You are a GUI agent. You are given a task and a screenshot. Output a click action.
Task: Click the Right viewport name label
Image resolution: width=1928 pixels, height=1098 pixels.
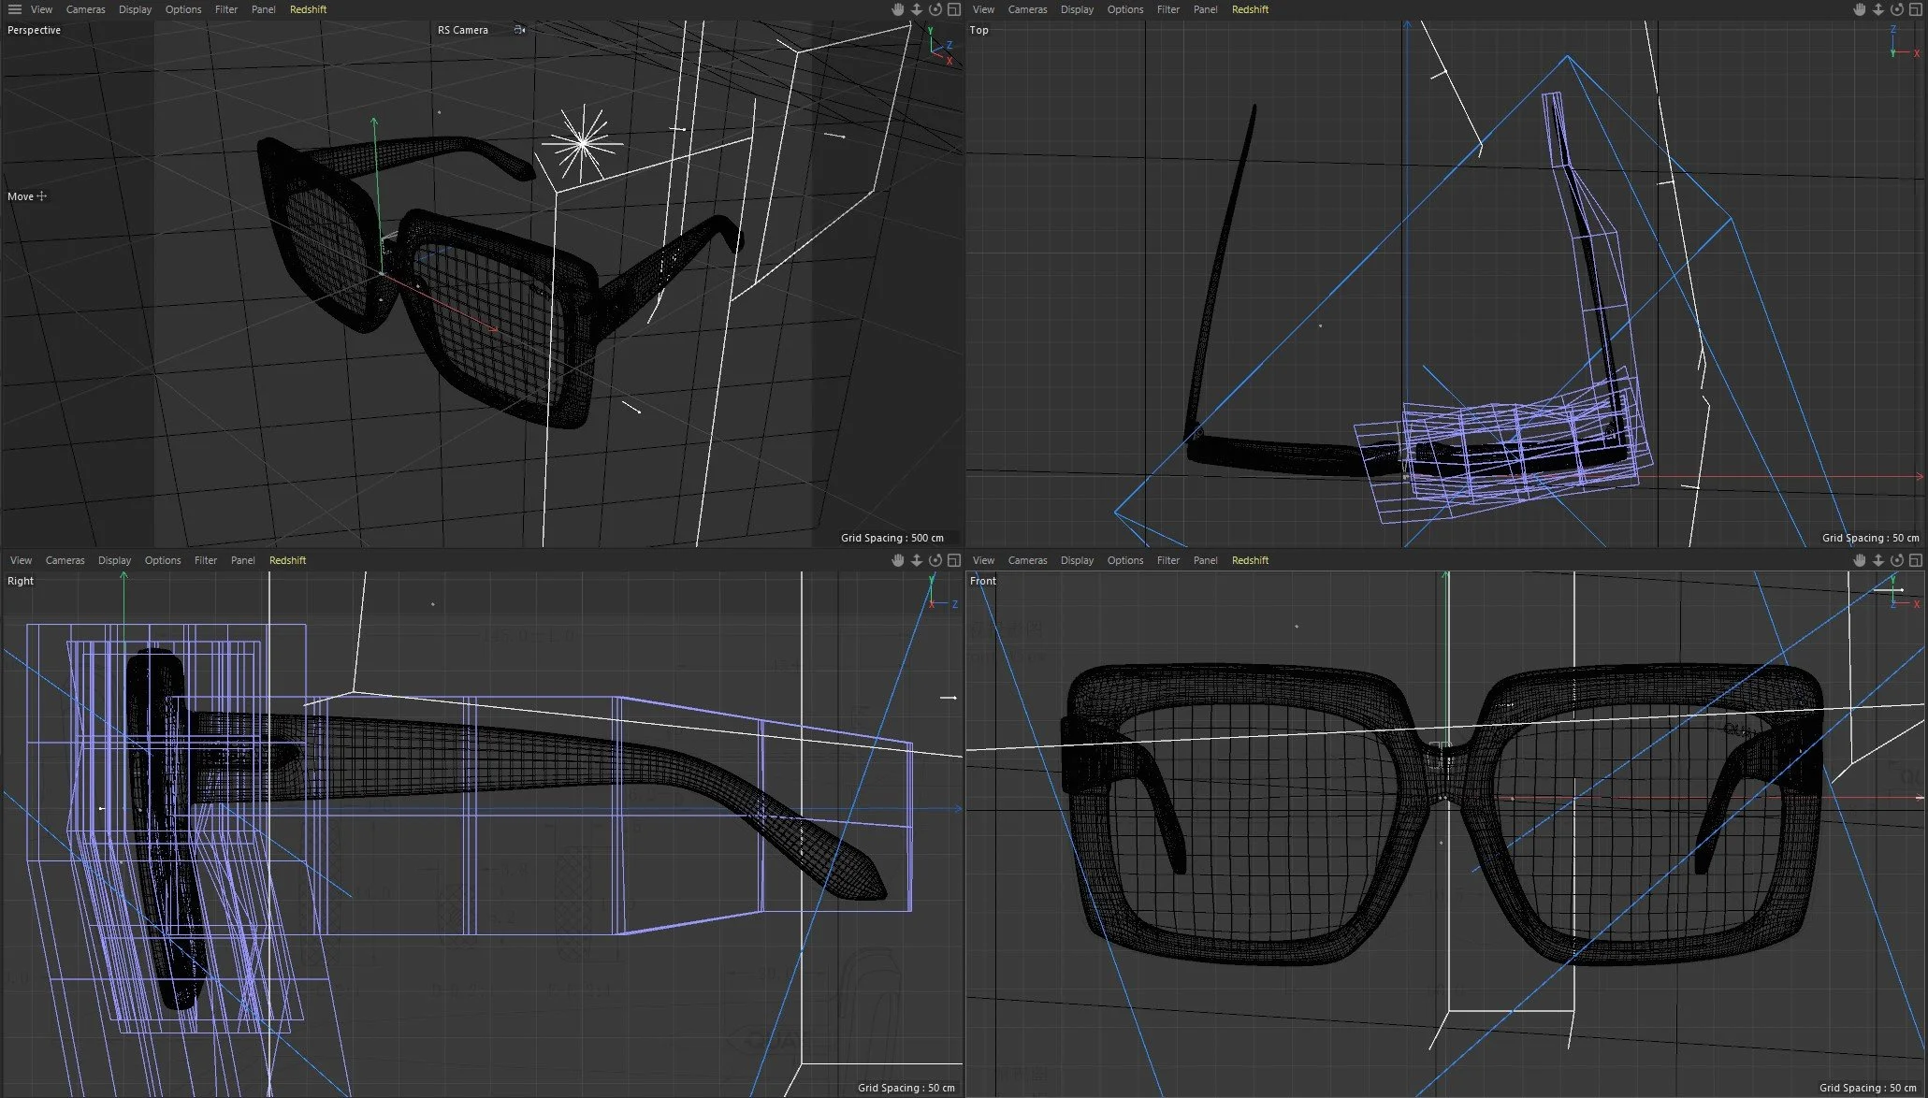[21, 581]
